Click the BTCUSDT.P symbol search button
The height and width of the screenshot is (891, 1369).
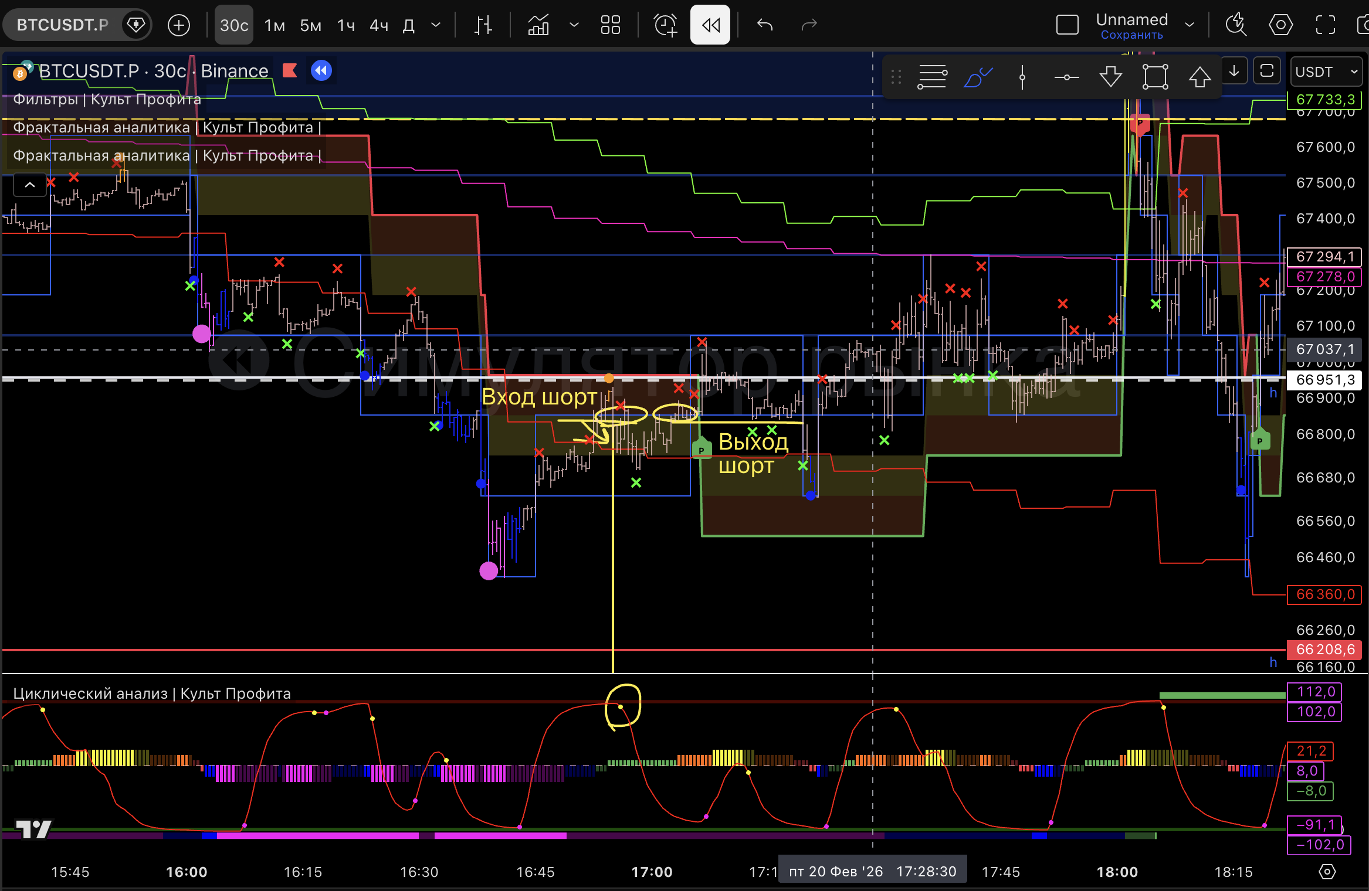[x=62, y=25]
